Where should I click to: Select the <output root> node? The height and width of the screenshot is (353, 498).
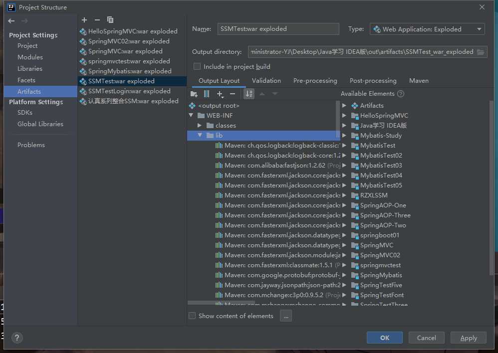point(219,106)
